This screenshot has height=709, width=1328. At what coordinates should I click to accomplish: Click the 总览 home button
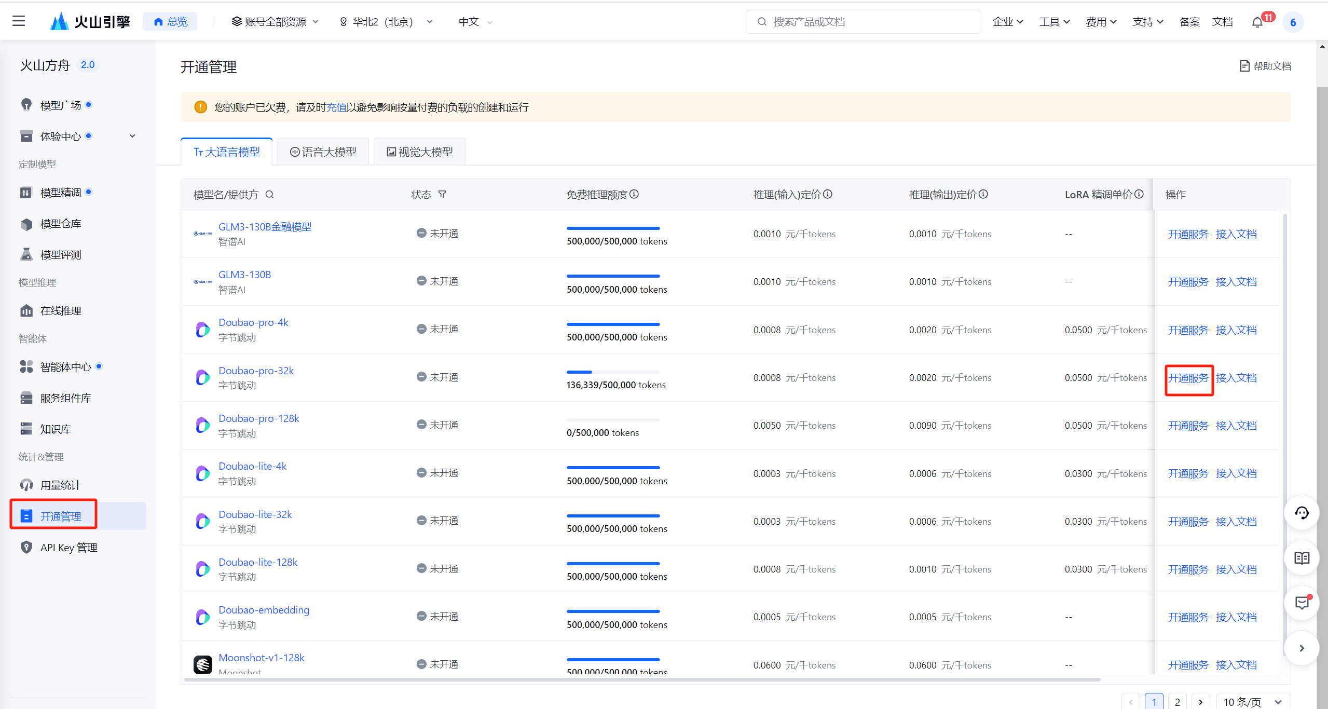(x=170, y=22)
